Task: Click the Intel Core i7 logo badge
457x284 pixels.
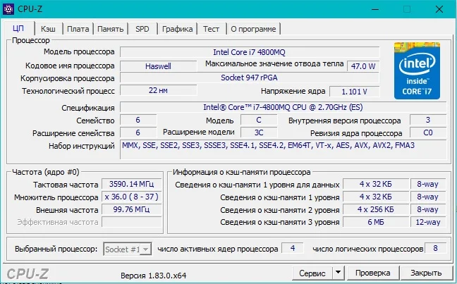Action: pyautogui.click(x=417, y=70)
